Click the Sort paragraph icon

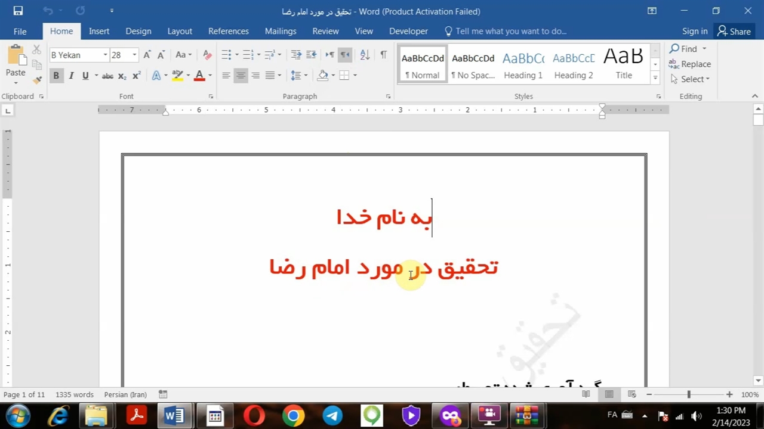point(365,55)
